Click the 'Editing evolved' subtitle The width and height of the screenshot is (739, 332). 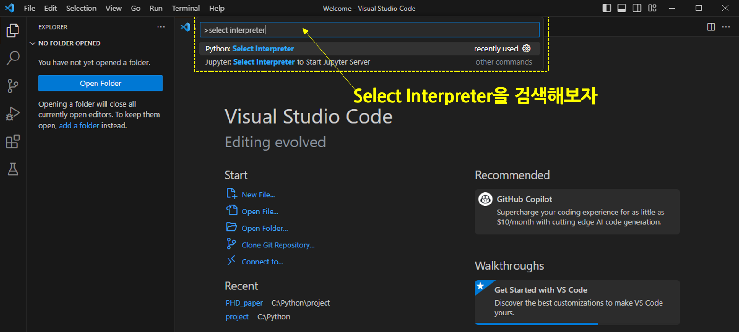click(275, 142)
